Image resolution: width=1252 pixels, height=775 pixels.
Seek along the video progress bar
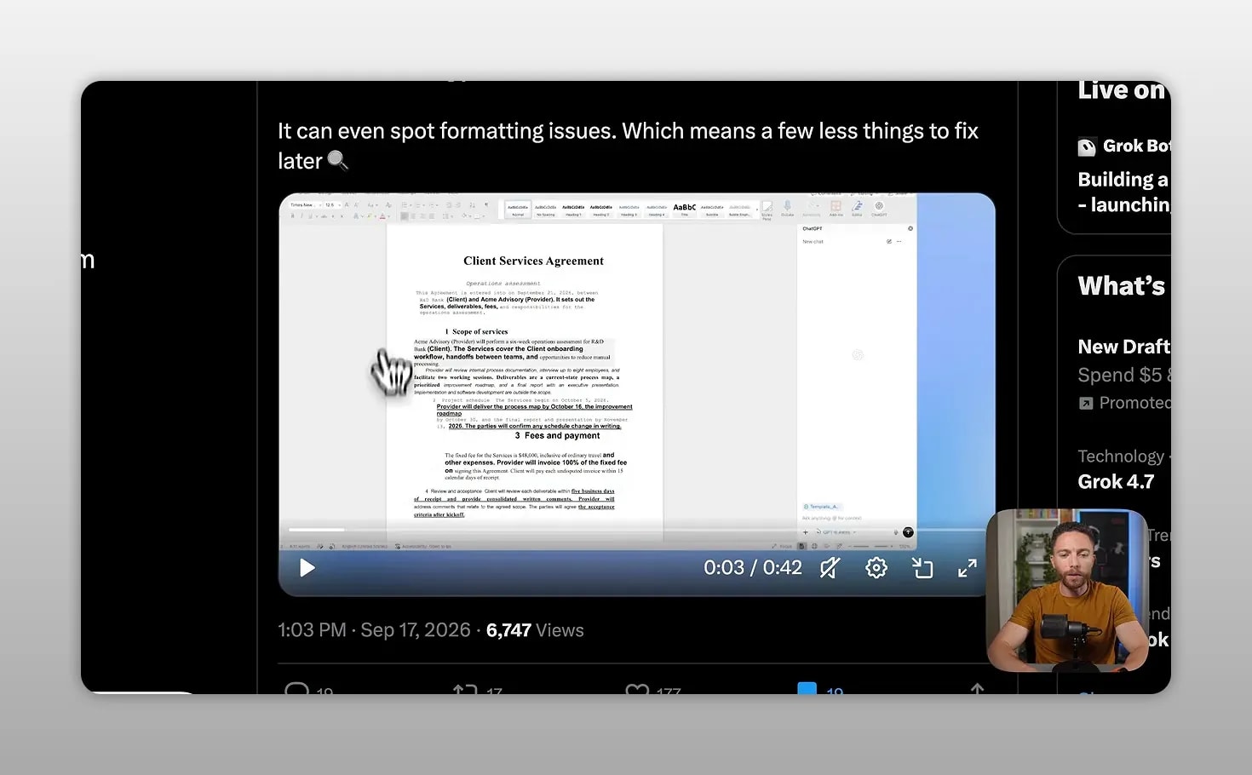coord(636,530)
